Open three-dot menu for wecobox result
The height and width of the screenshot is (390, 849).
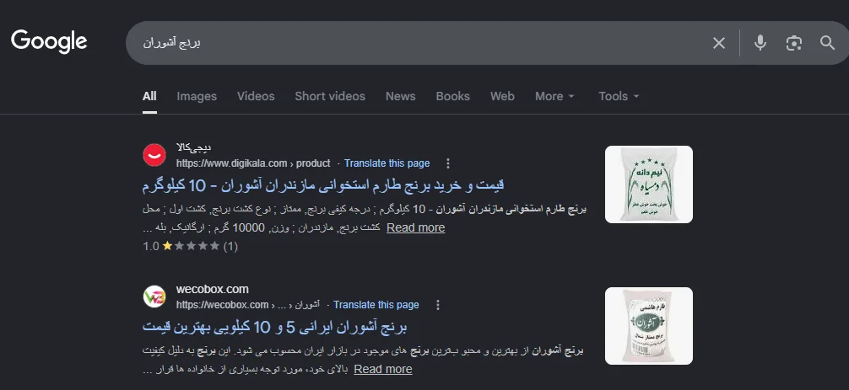(438, 305)
